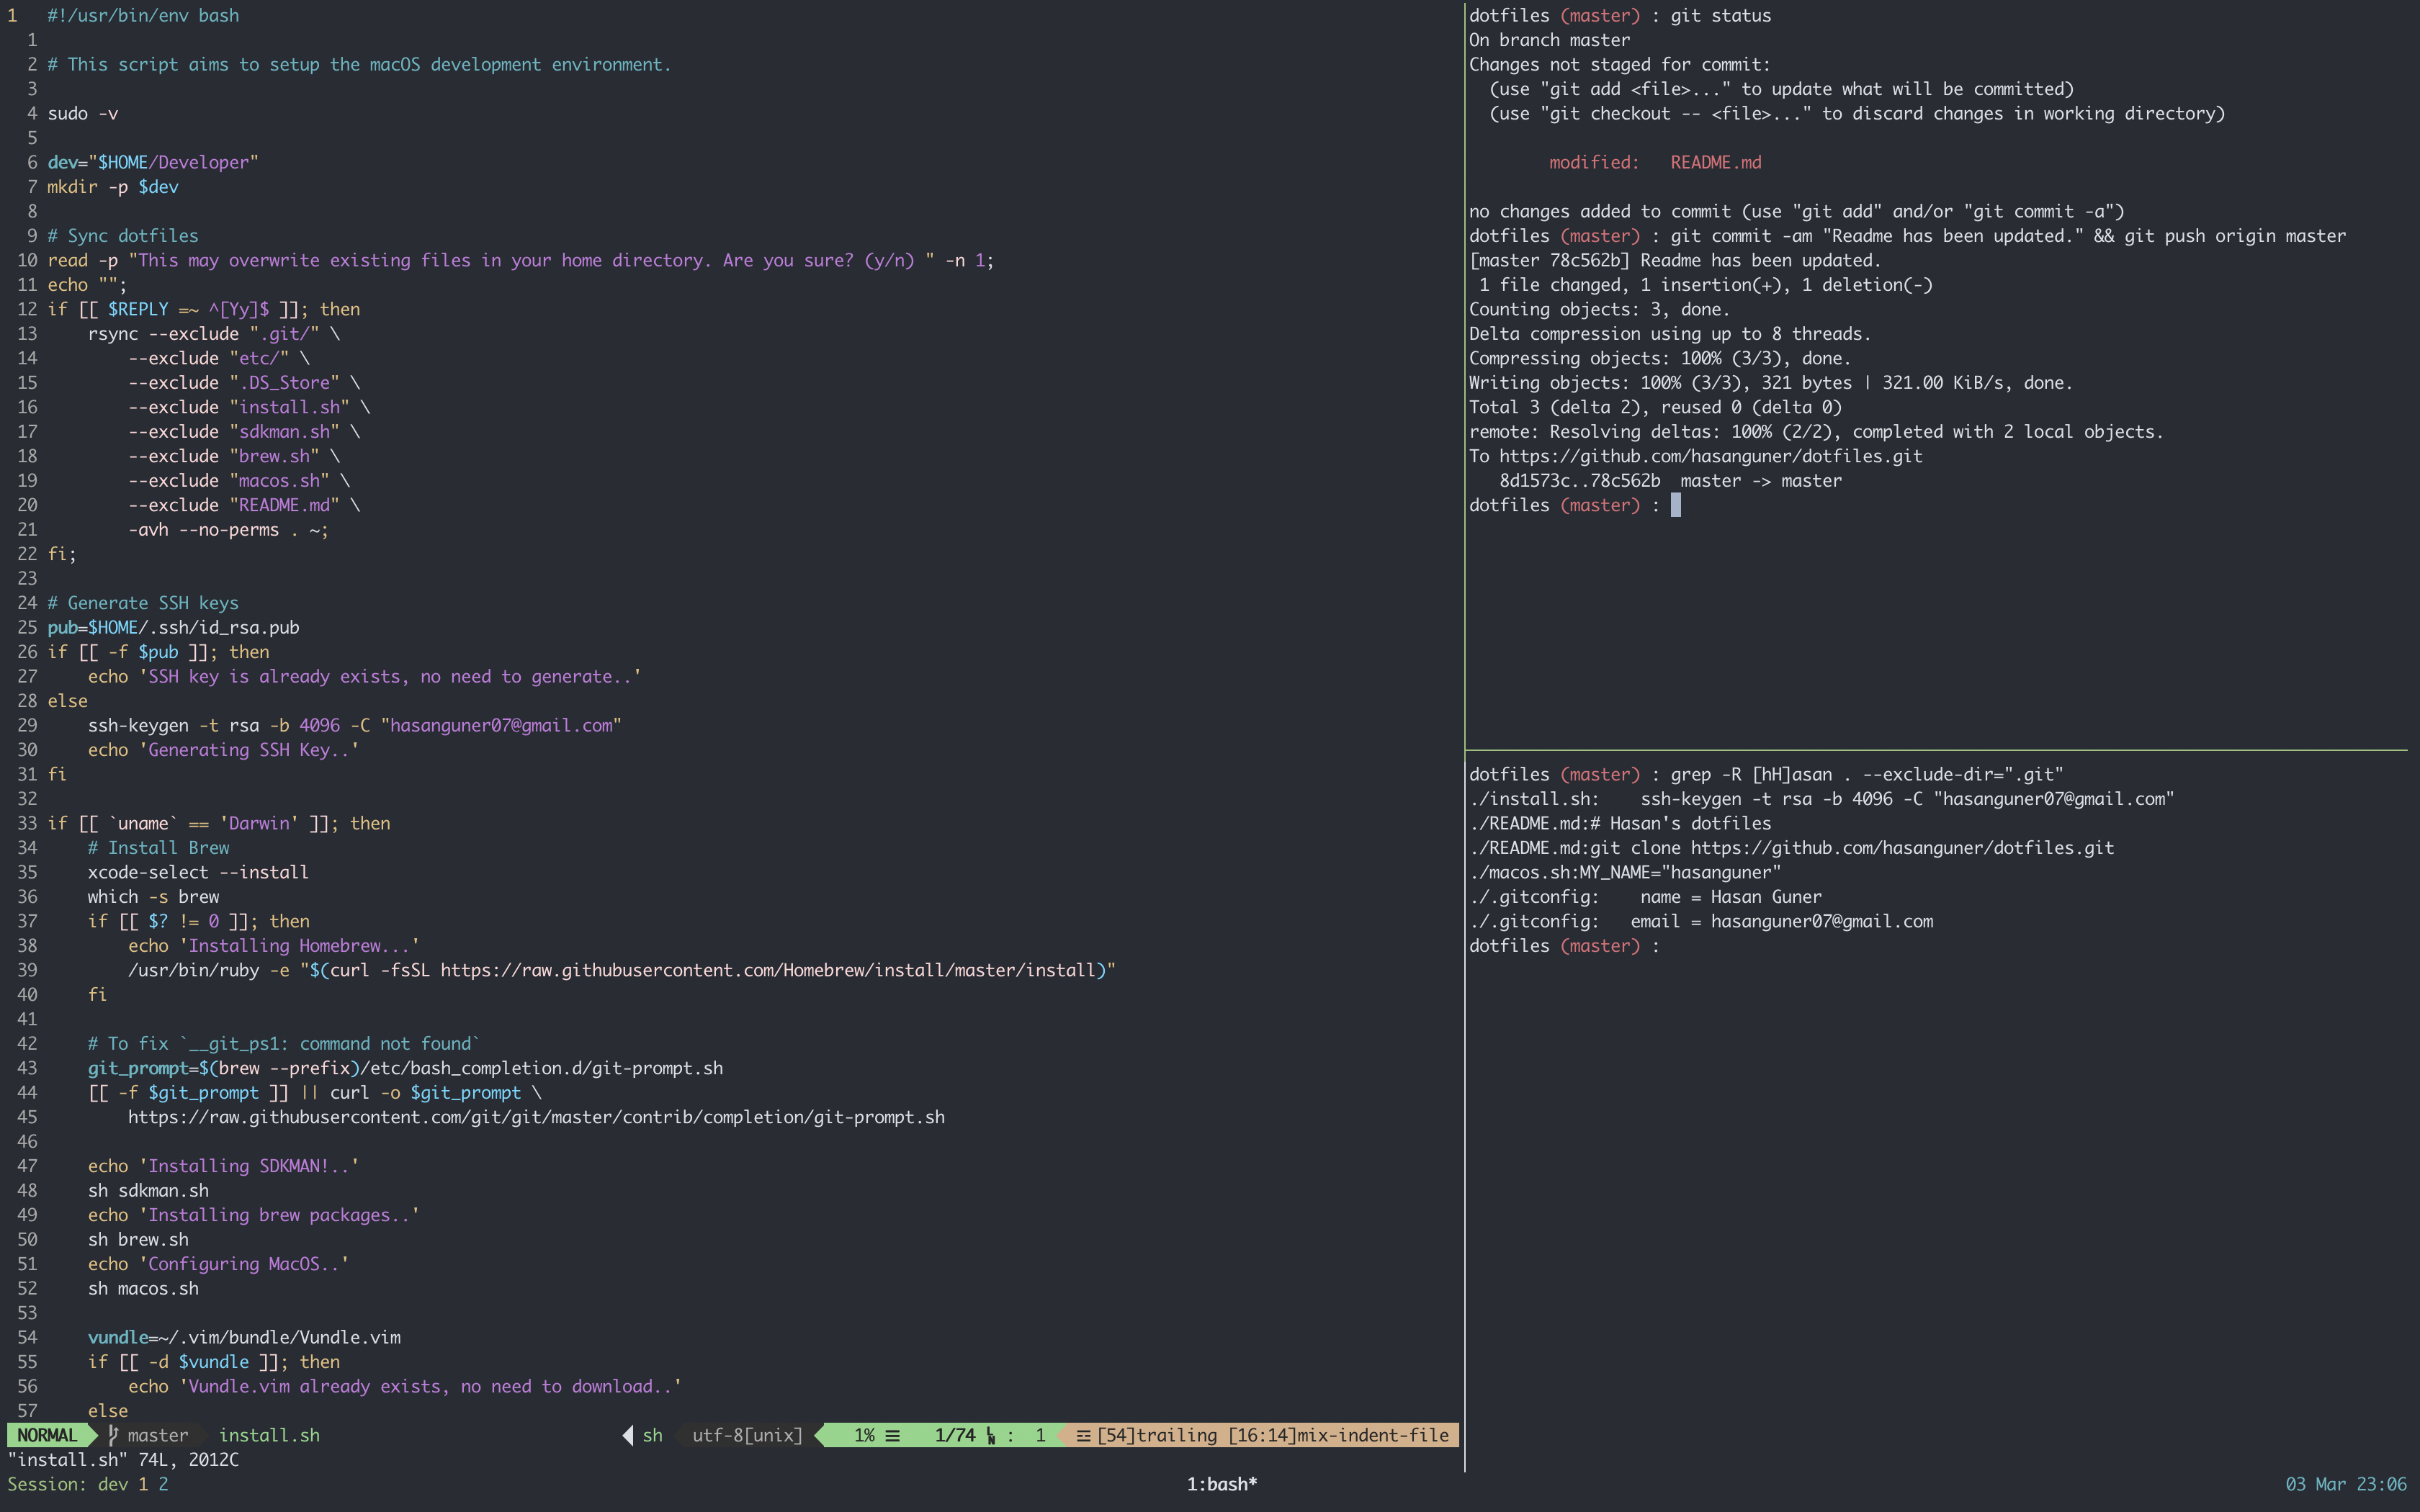Click the git-prompt.sh raw GitHub URL
Image resolution: width=2420 pixels, height=1512 pixels.
point(536,1118)
